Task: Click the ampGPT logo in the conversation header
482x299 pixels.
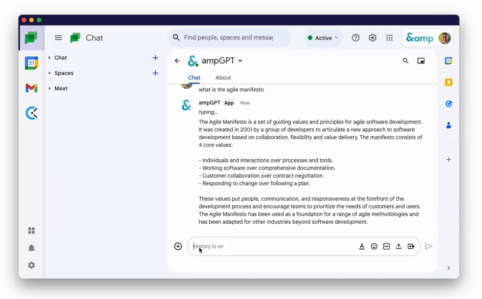Action: click(193, 60)
